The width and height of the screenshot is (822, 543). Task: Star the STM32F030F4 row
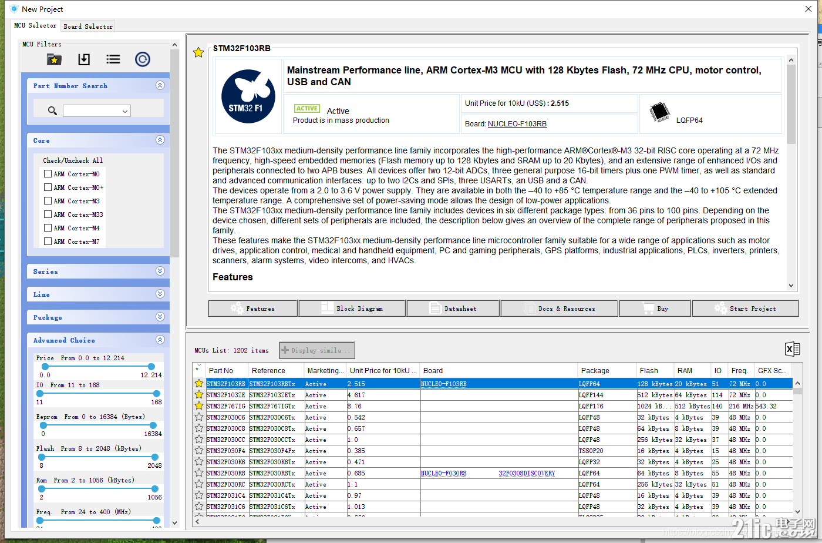199,451
